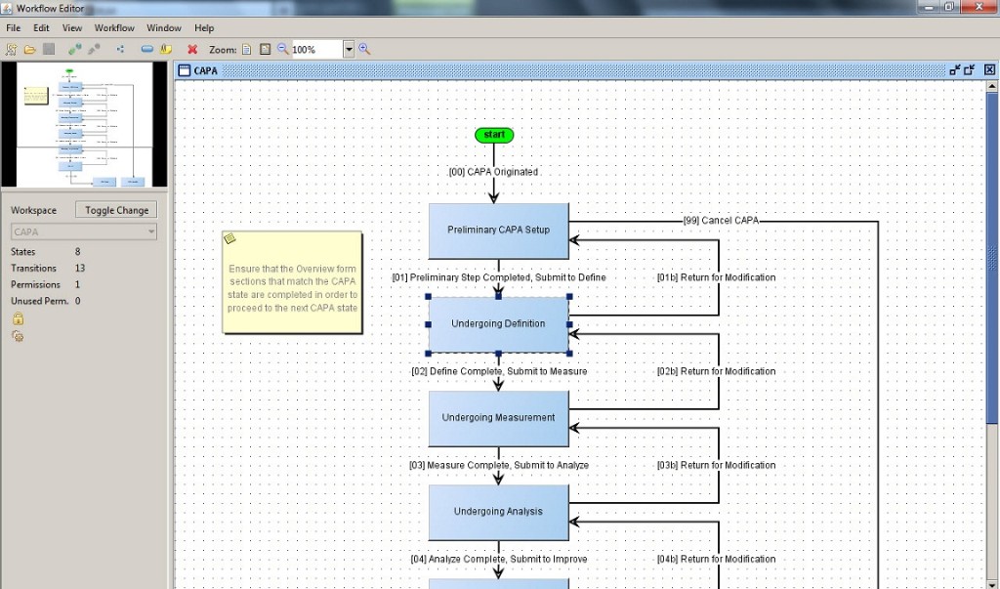
Task: Click the gear settings icon under the padlock
Action: tap(18, 336)
